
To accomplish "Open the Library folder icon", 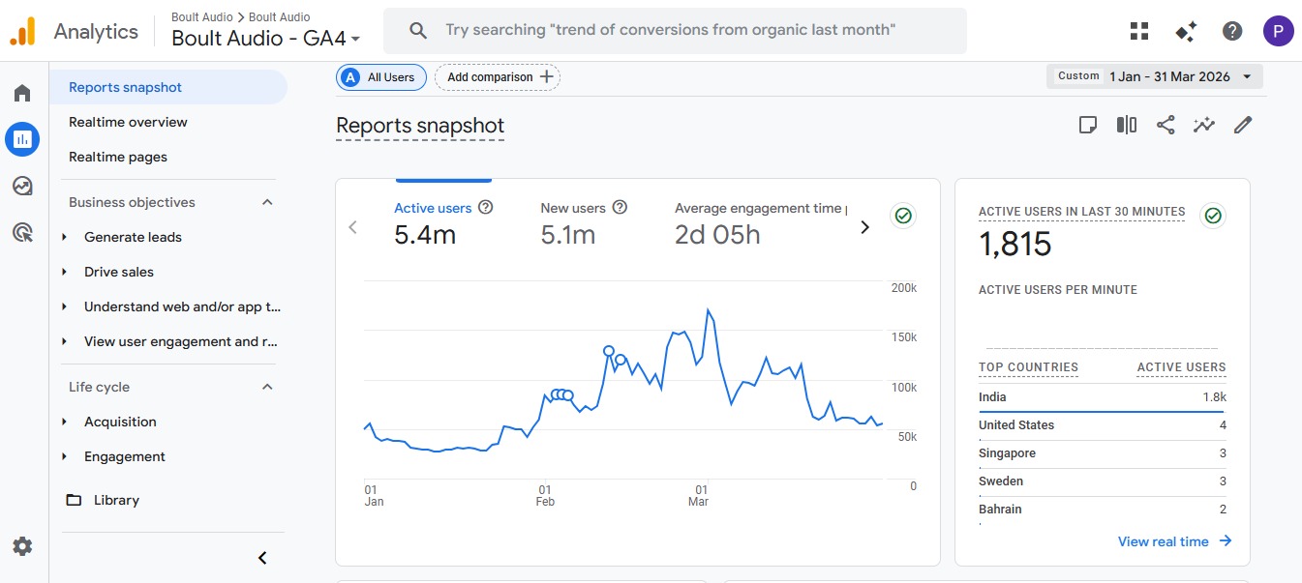I will pyautogui.click(x=74, y=500).
